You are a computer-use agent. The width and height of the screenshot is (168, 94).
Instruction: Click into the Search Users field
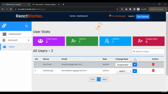tap(148, 51)
